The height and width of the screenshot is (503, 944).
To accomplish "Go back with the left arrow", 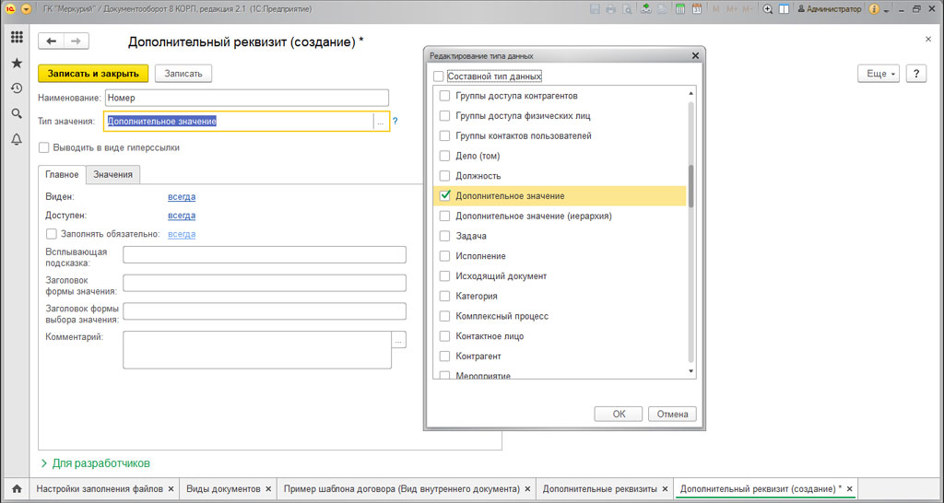I will click(x=52, y=41).
